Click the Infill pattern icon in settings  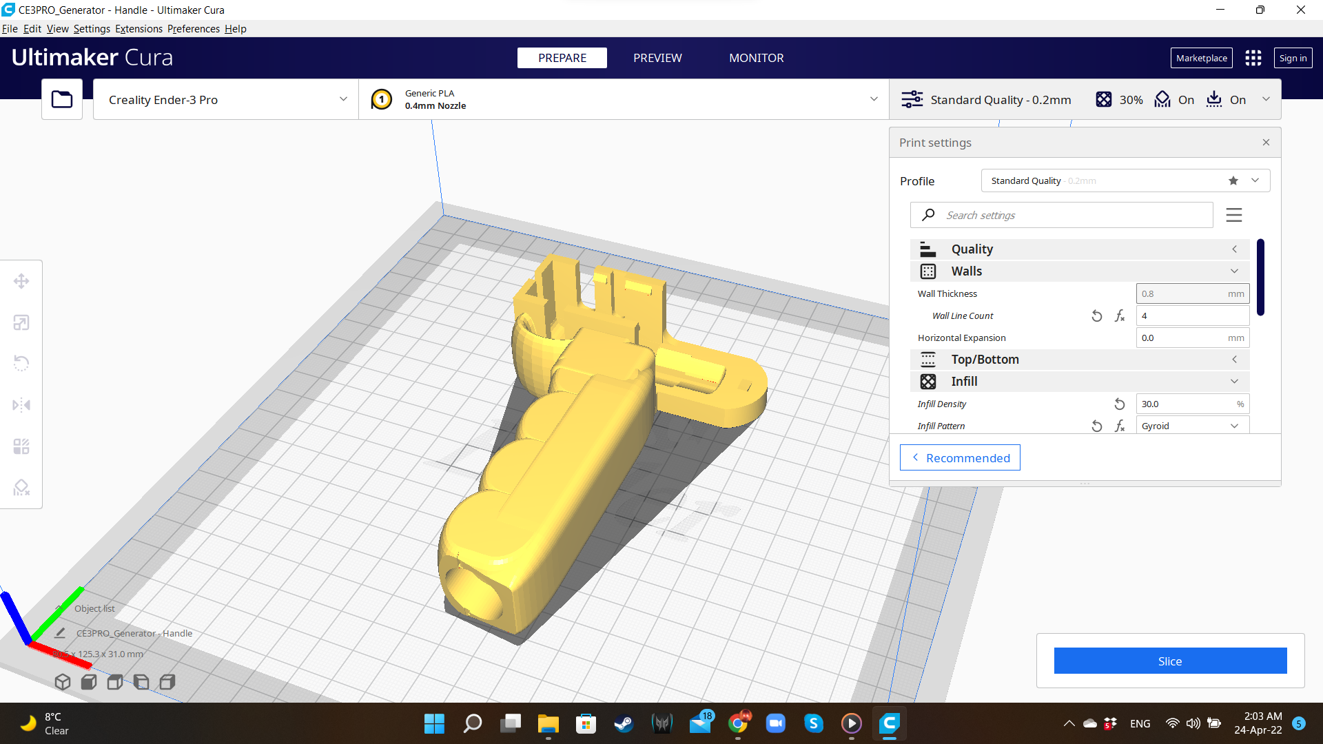(x=927, y=381)
